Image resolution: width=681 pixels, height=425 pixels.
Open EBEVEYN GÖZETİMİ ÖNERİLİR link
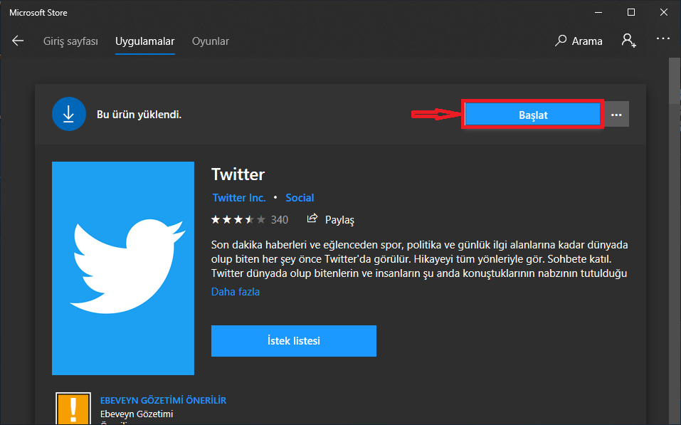pyautogui.click(x=163, y=400)
